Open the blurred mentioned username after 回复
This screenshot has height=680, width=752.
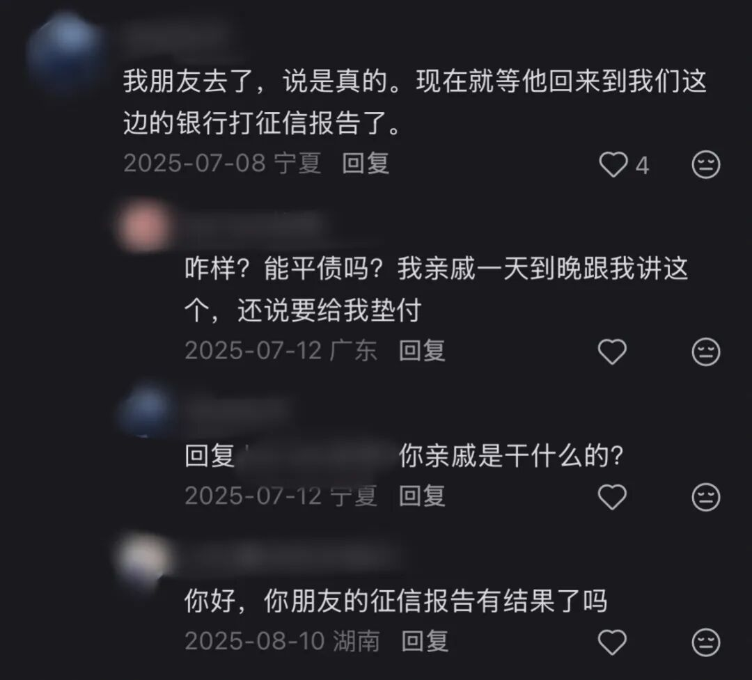[317, 456]
